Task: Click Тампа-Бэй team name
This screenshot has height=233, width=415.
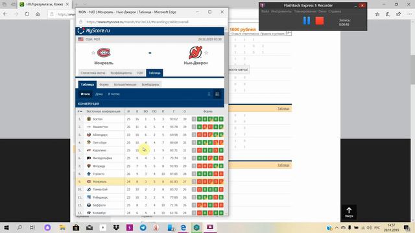Action: pos(99,190)
